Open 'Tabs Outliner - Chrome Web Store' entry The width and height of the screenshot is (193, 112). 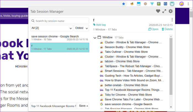pos(126,52)
